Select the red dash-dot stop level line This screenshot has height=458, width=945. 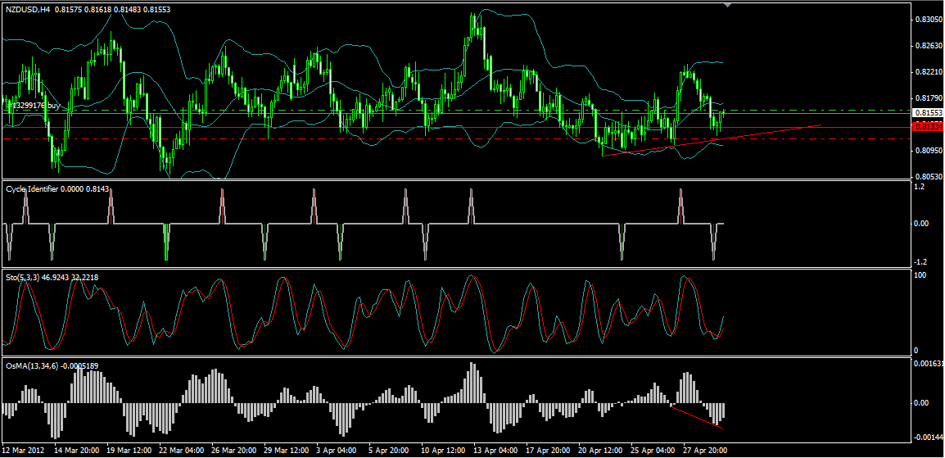coord(455,138)
